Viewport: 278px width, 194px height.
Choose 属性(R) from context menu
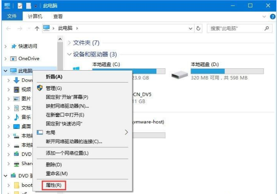point(82,185)
